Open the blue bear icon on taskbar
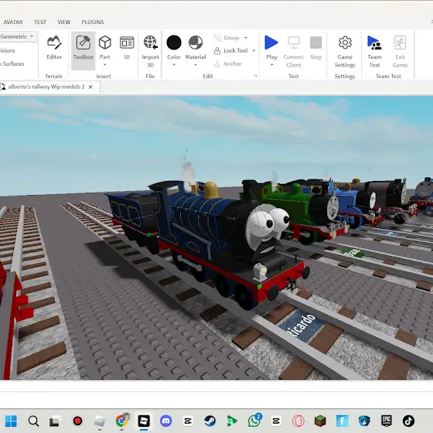This screenshot has width=433, height=433. [364, 421]
